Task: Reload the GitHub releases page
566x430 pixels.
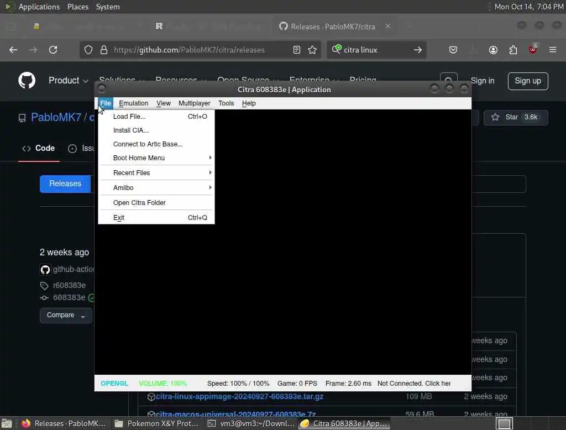Action: (x=53, y=50)
